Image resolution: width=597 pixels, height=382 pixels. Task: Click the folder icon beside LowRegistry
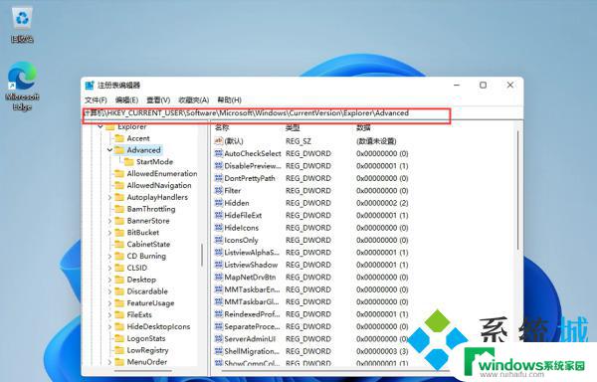(120, 350)
